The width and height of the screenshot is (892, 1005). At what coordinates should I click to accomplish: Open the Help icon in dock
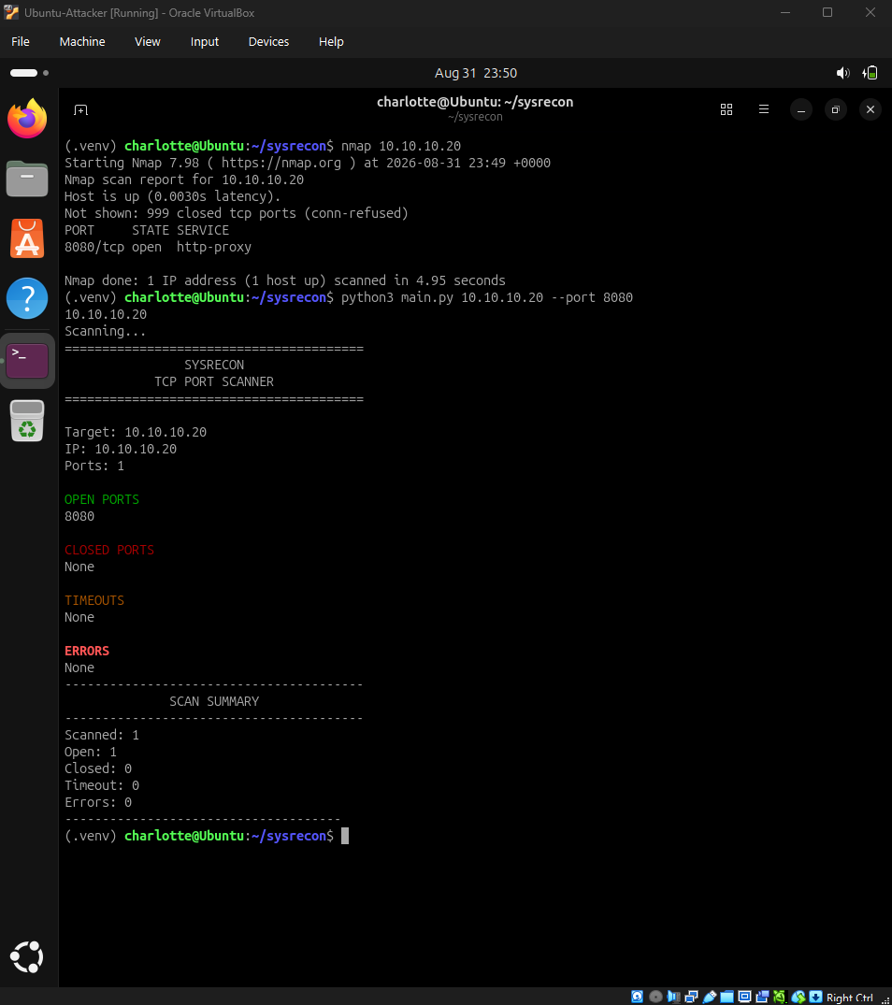click(27, 298)
